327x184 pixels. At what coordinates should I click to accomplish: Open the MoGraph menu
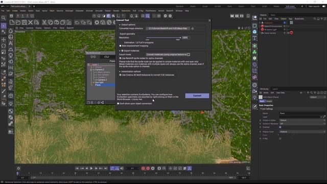pyautogui.click(x=69, y=11)
